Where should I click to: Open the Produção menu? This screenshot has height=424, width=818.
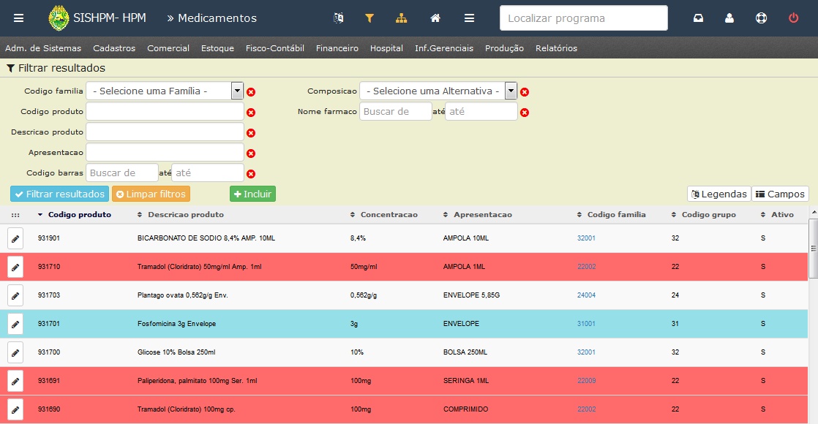pyautogui.click(x=504, y=48)
